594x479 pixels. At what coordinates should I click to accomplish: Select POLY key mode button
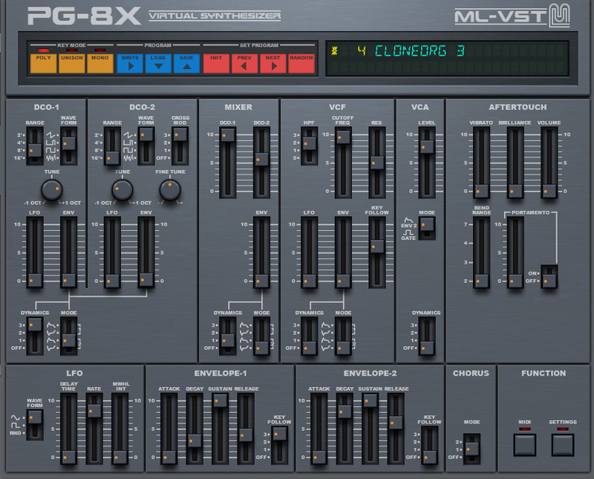pos(43,63)
